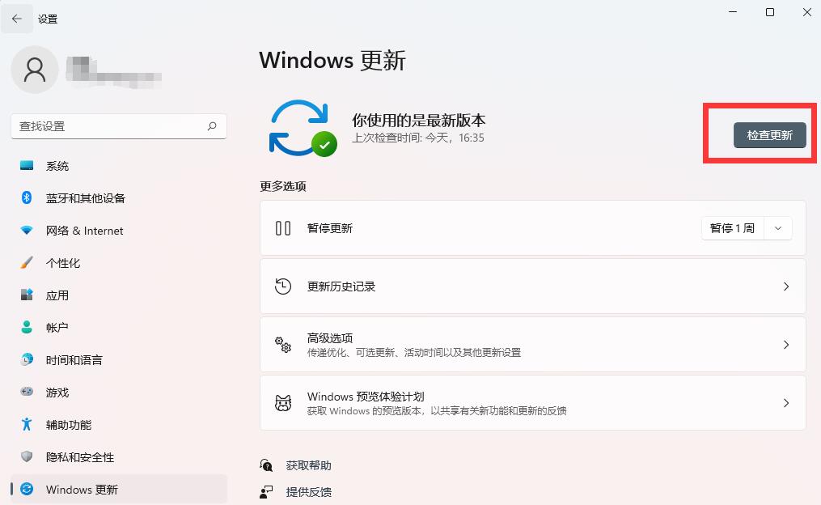This screenshot has width=821, height=505.
Task: Go to 个性化 settings
Action: 119,263
